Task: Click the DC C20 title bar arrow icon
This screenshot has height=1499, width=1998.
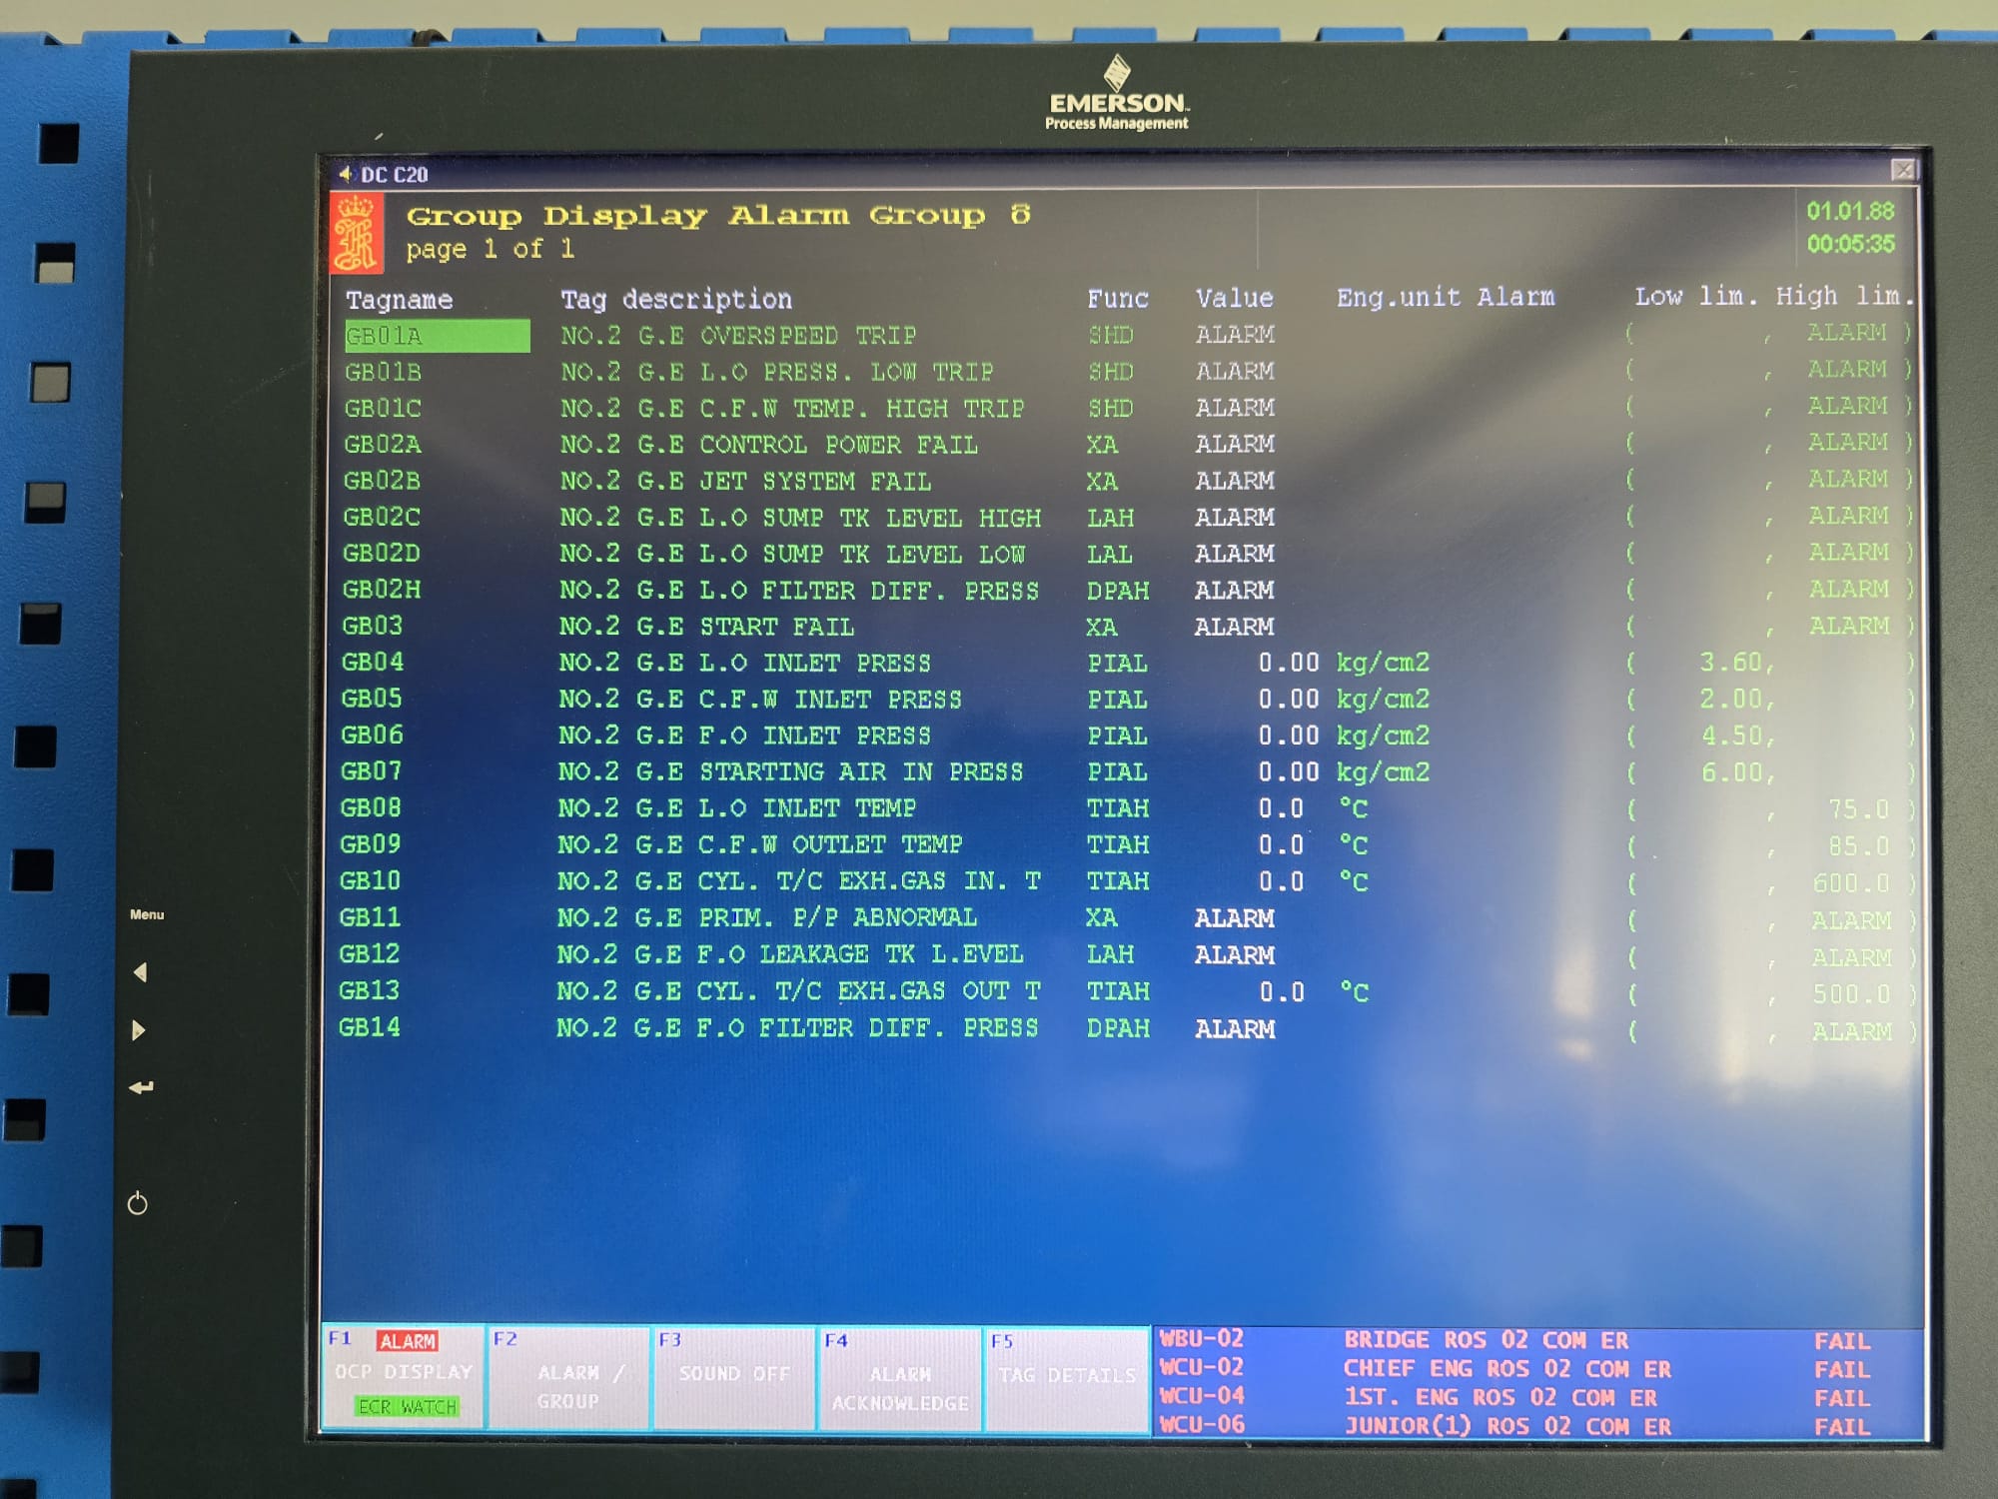Action: pyautogui.click(x=346, y=174)
